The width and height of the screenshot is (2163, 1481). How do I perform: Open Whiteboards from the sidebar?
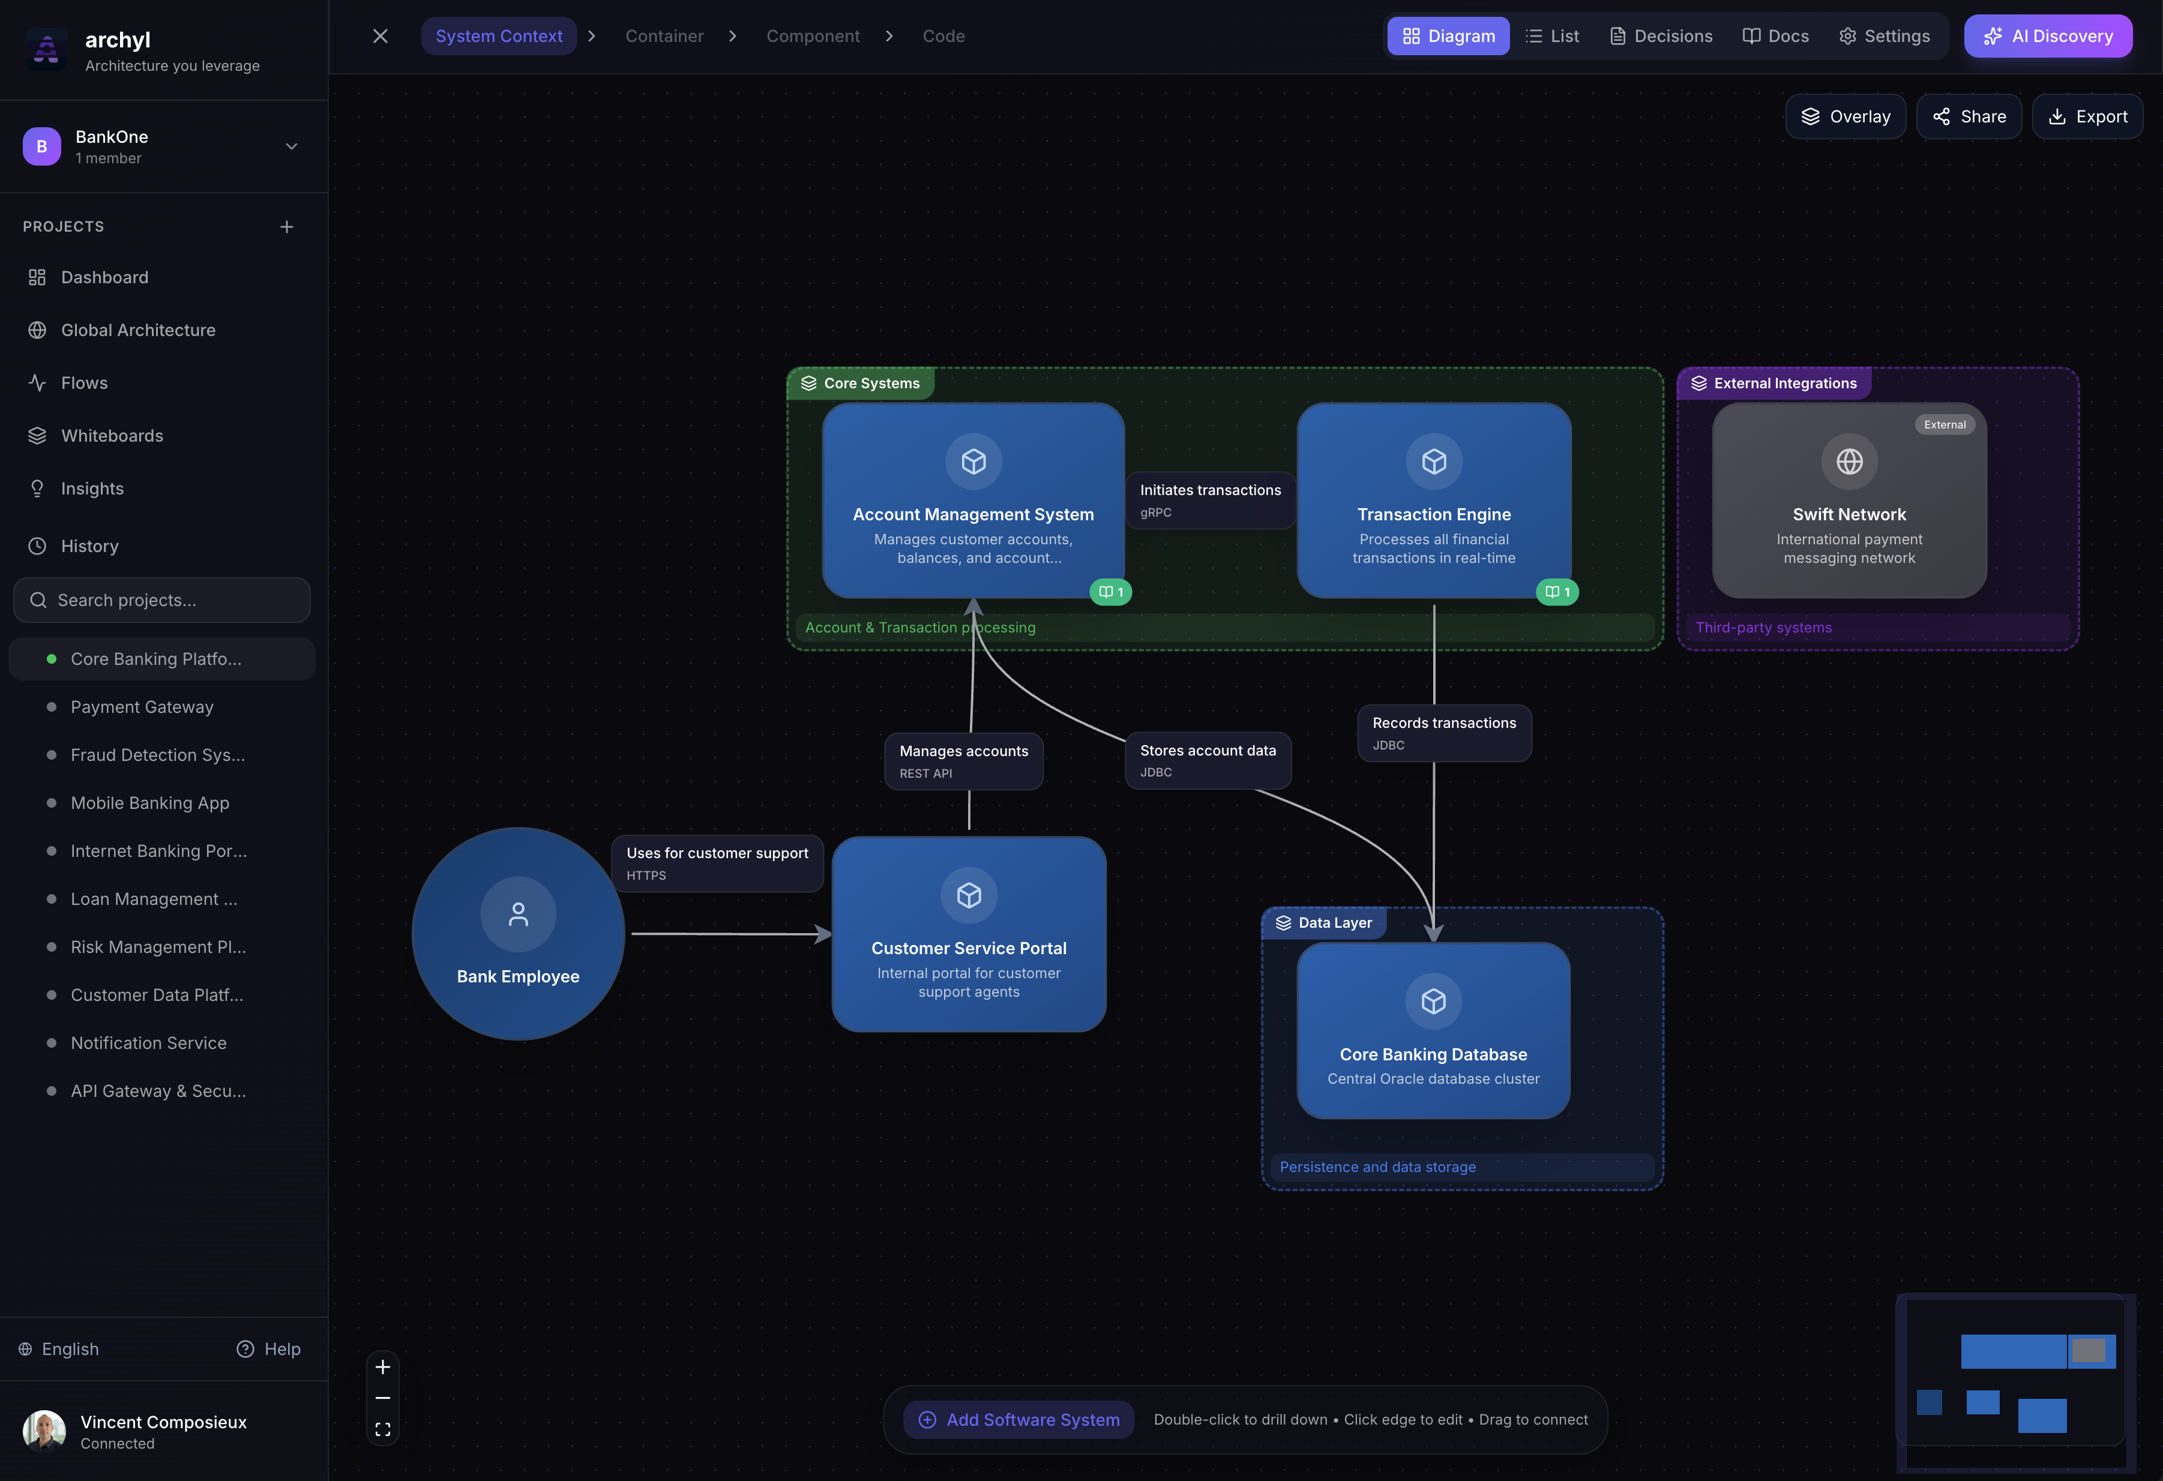pyautogui.click(x=113, y=434)
